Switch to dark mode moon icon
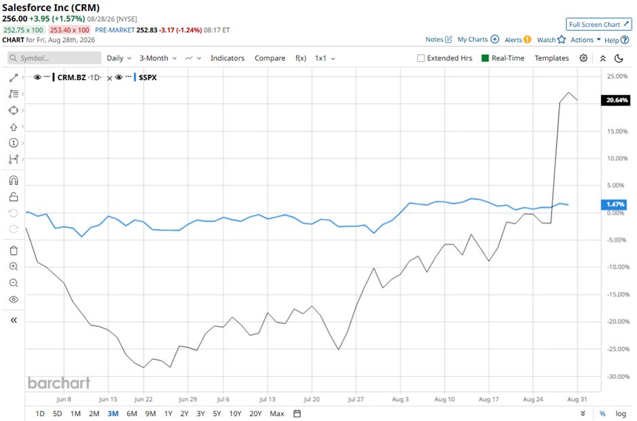 [x=619, y=58]
